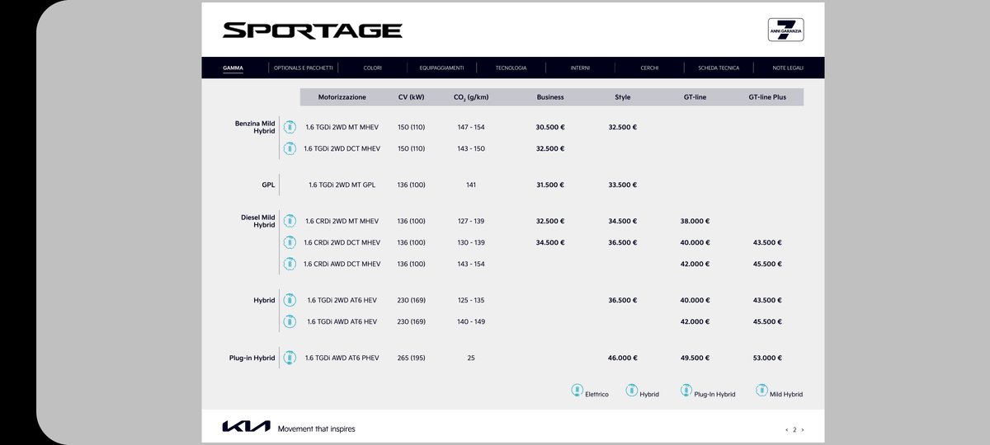Select the Plug-in Hybrid category label
Viewport: 990px width, 445px height.
pyautogui.click(x=252, y=358)
